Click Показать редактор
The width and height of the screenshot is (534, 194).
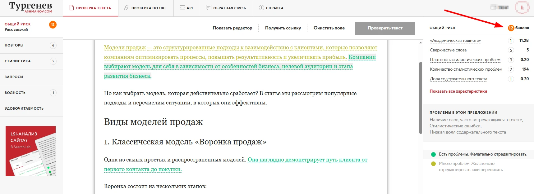coord(232,28)
